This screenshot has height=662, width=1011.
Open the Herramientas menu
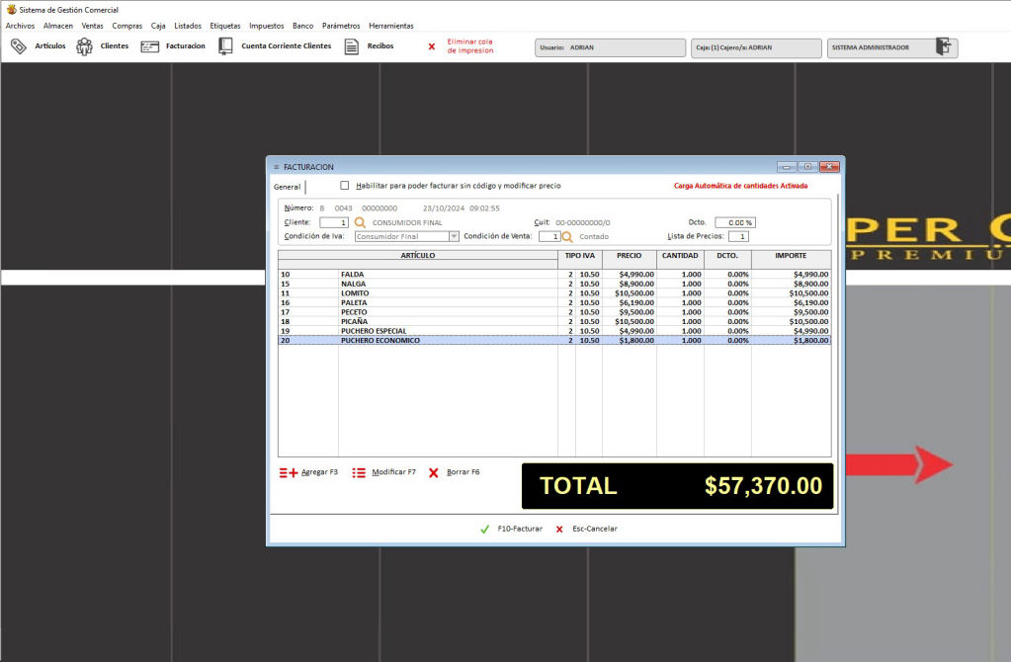(x=391, y=26)
